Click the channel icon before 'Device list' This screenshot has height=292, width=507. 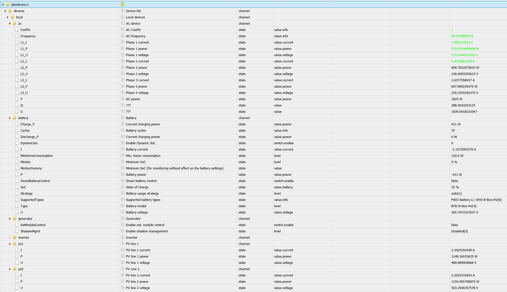[123, 11]
